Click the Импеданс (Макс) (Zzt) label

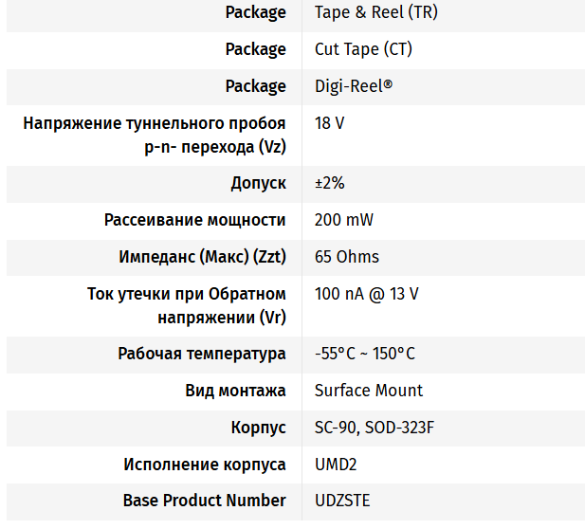[x=202, y=257]
